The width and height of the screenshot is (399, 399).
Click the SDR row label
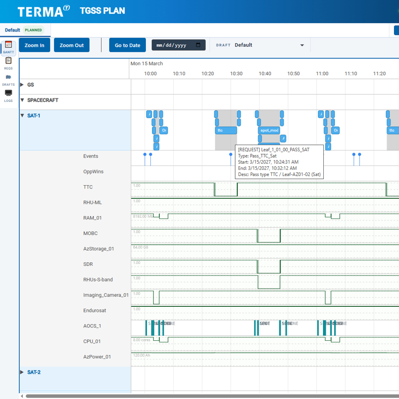point(88,264)
